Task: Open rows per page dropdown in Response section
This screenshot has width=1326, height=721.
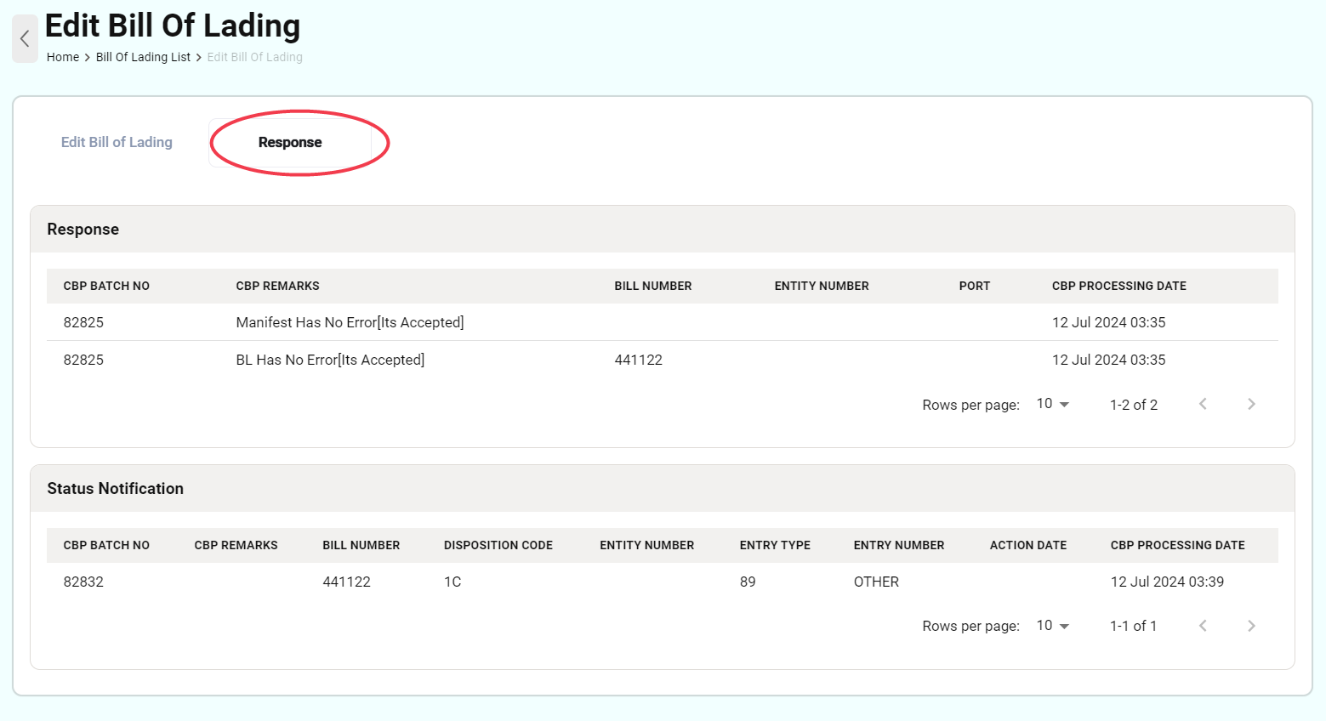Action: tap(1052, 403)
